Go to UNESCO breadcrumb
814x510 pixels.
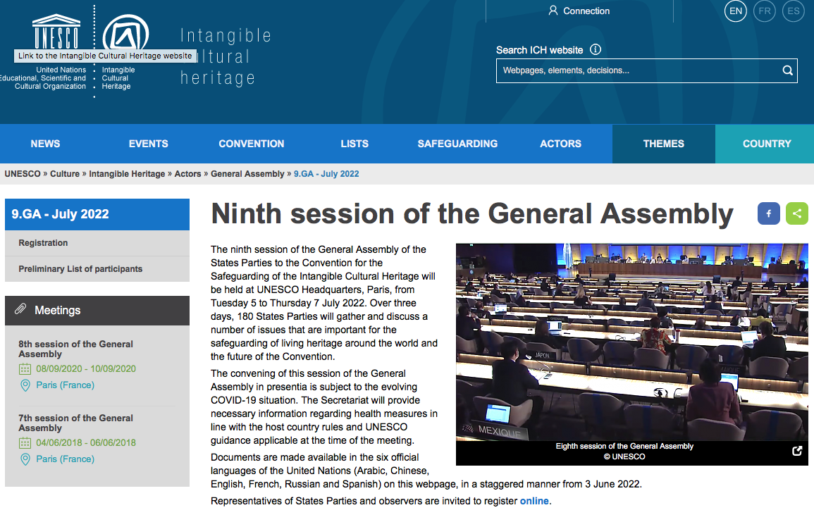coord(23,174)
